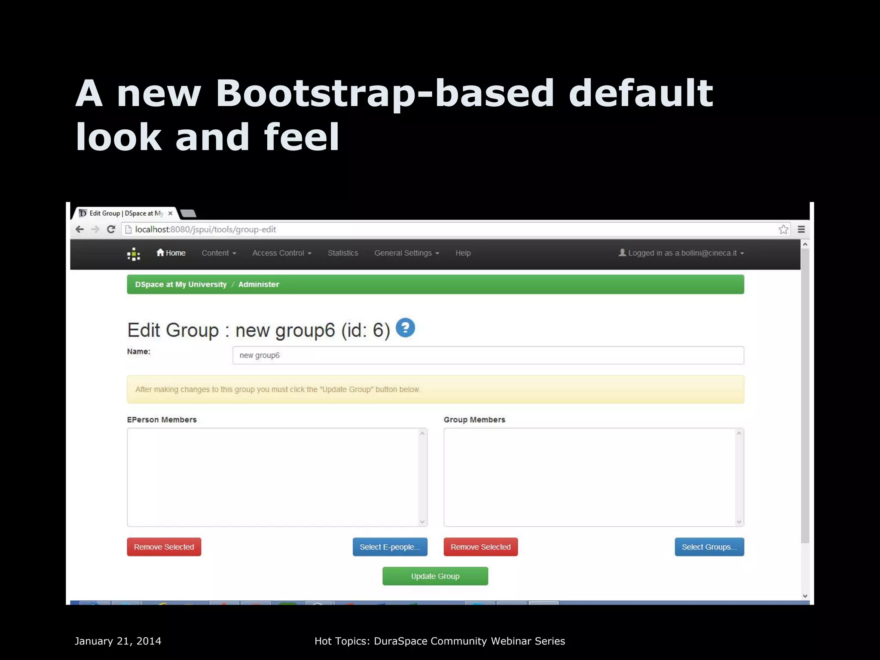Expand the General Settings dropdown

[407, 253]
